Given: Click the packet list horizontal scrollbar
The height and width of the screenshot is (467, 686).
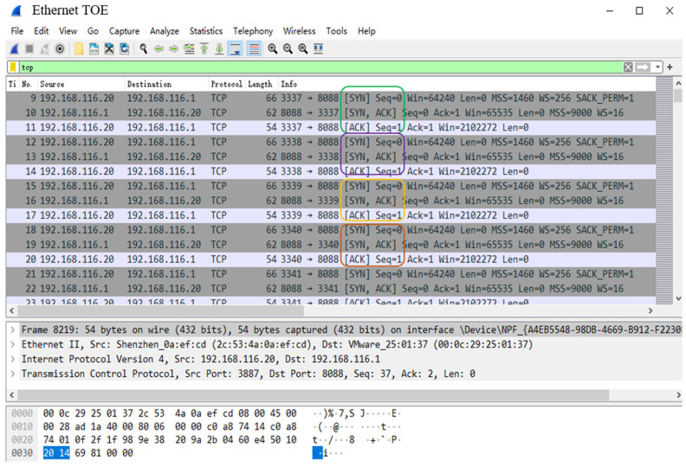Looking at the screenshot, I should click(329, 310).
